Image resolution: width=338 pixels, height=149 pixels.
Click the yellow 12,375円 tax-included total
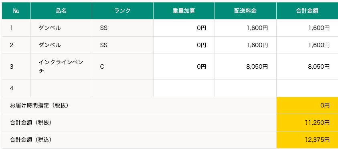click(x=307, y=140)
